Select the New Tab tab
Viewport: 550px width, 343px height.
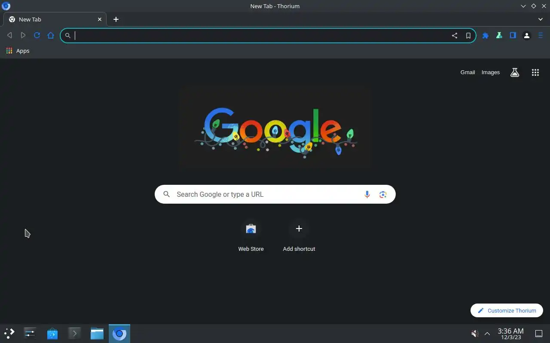[x=55, y=19]
